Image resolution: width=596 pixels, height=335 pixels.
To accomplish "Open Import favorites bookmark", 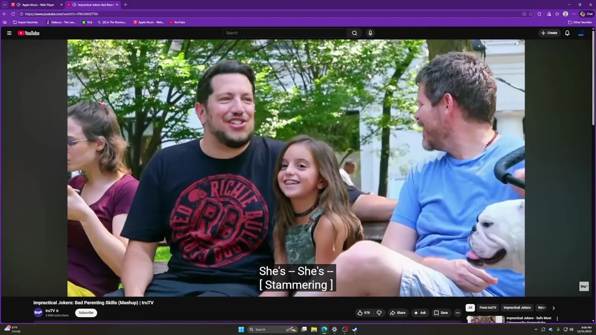I will (25, 22).
